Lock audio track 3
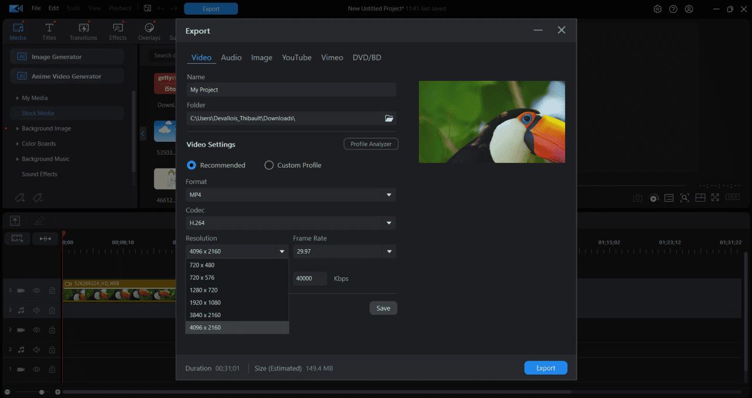The width and height of the screenshot is (752, 398). [52, 310]
